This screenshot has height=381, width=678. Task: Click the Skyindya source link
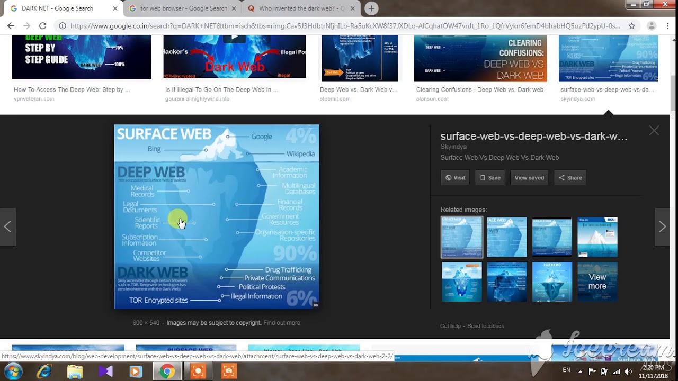[x=453, y=147]
